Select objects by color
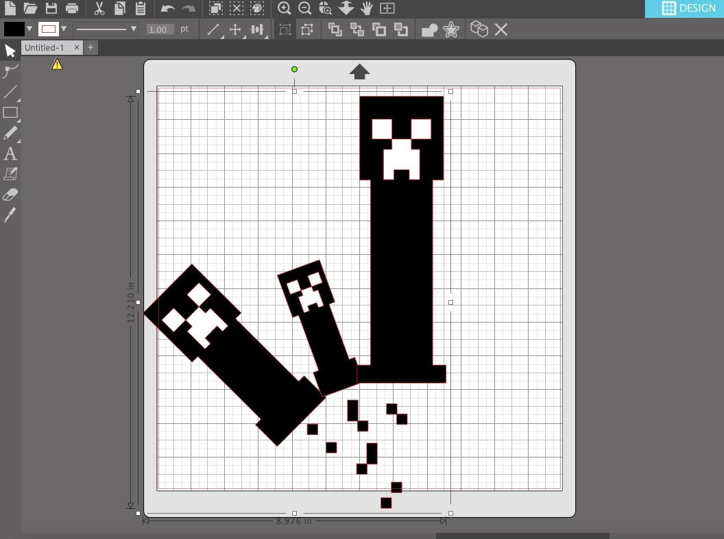This screenshot has height=539, width=724. coord(257,8)
